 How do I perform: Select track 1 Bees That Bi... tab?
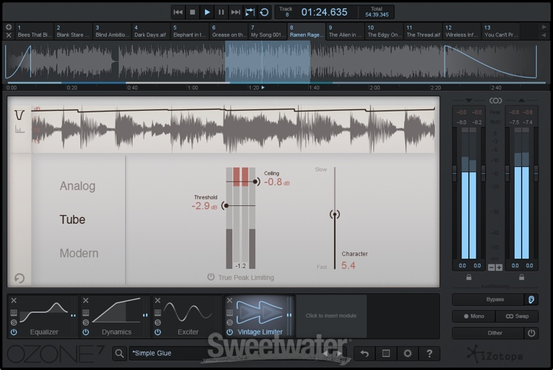(34, 32)
